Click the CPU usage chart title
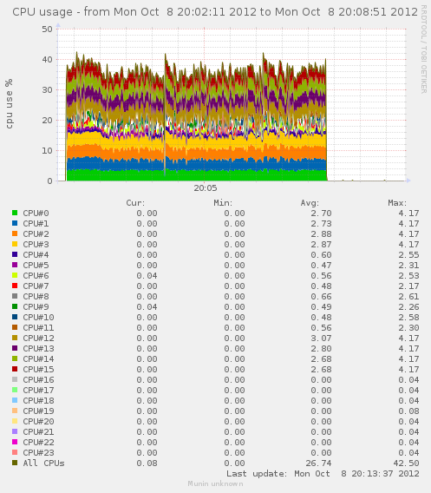This screenshot has height=493, width=431. click(x=215, y=12)
